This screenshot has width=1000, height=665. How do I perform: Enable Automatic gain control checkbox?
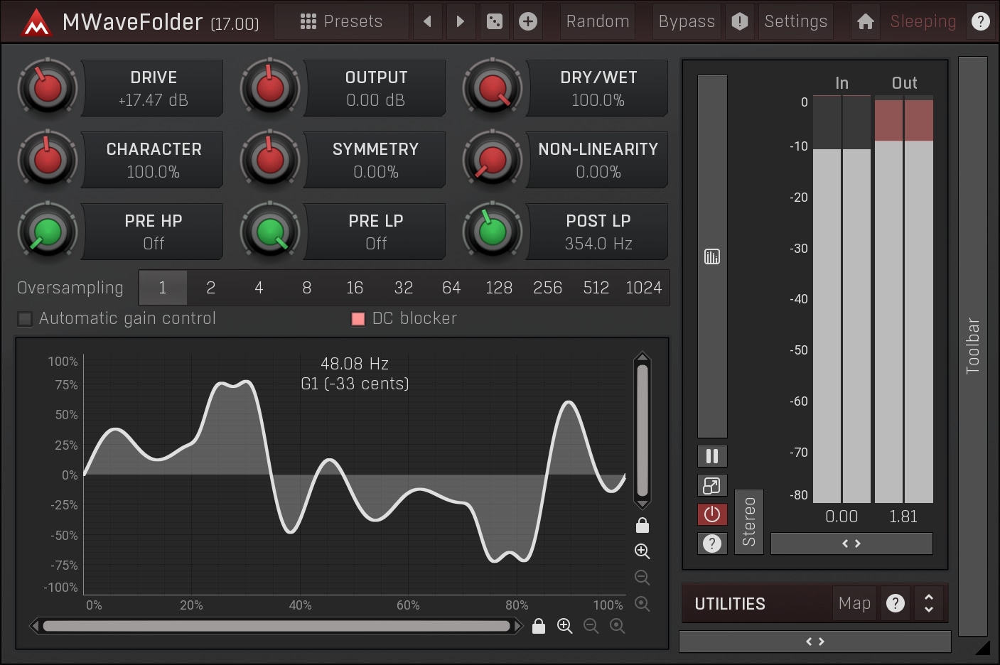25,319
